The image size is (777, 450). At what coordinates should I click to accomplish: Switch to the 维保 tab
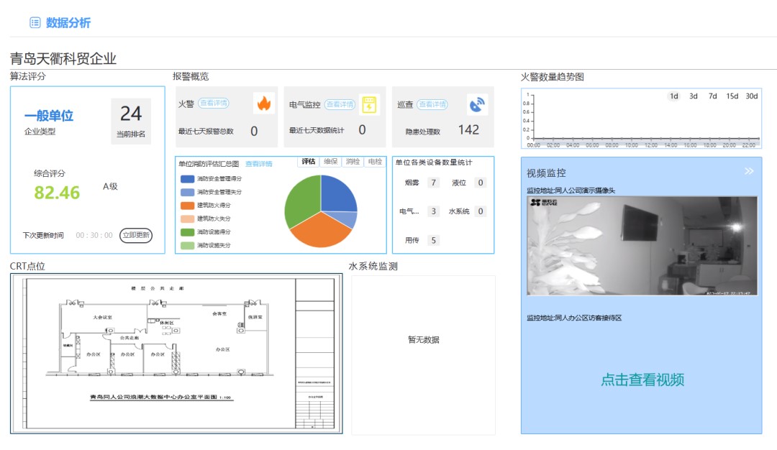[331, 162]
